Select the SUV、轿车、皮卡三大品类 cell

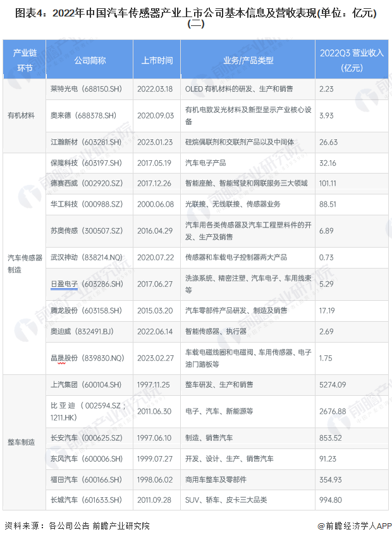248,500
